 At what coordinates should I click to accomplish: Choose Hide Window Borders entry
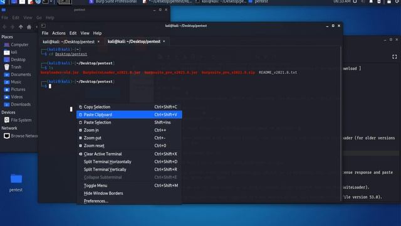[129, 193]
